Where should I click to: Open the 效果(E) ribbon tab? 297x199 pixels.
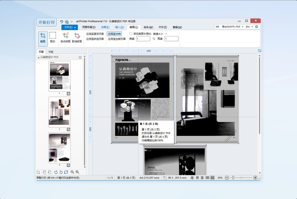105,27
